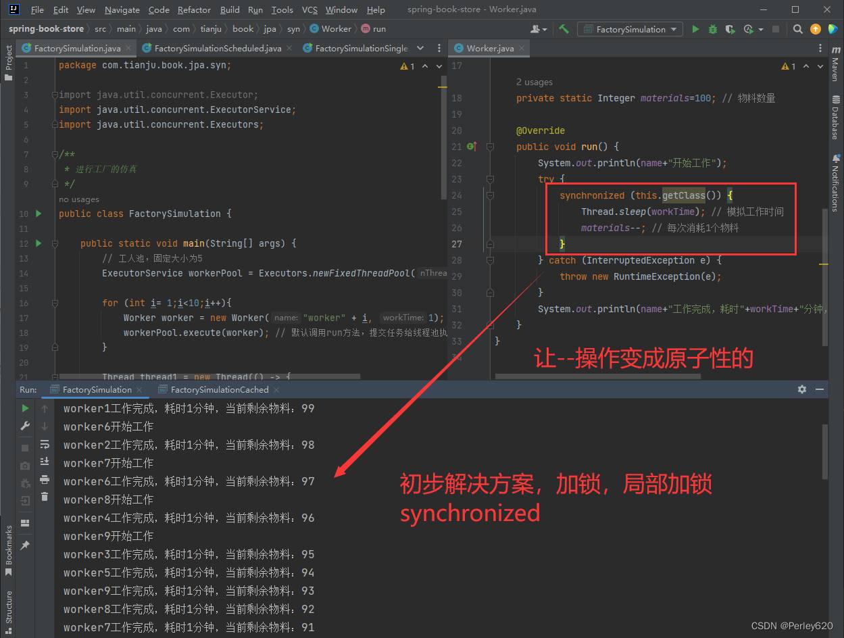Close the FactorySimulation run tab
This screenshot has height=638, width=844.
point(140,390)
